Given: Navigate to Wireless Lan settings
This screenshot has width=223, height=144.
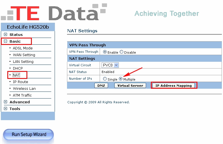Looking at the screenshot, I should 24,88.
